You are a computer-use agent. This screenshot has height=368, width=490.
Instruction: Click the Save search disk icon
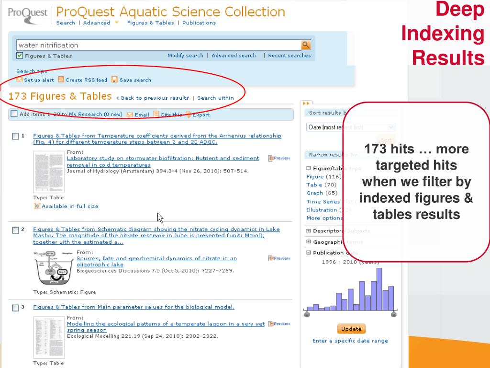[x=115, y=80]
